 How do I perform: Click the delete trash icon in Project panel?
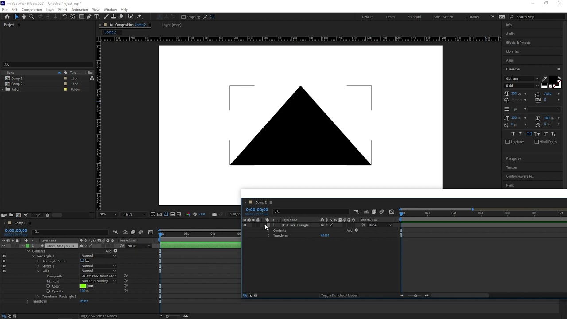click(47, 215)
